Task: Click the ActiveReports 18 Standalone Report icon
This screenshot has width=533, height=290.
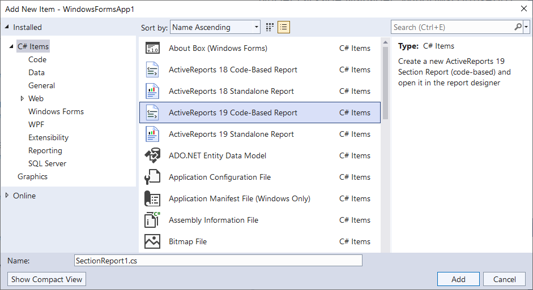Action: (x=152, y=91)
